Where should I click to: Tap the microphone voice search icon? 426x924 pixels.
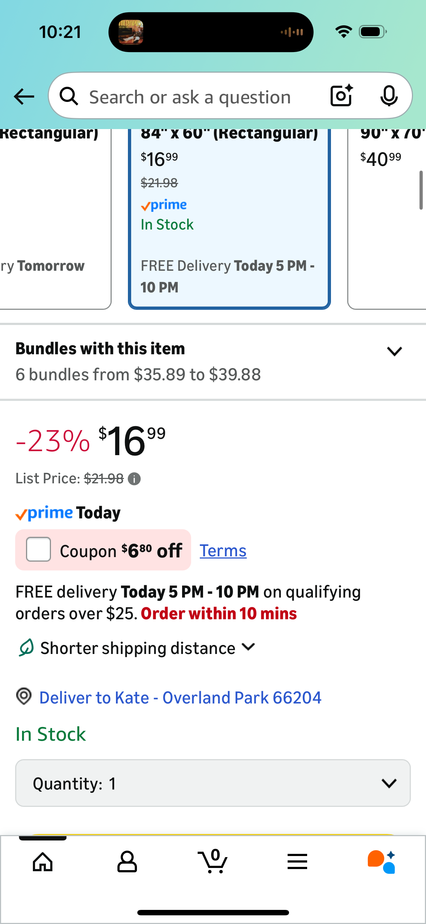(389, 96)
